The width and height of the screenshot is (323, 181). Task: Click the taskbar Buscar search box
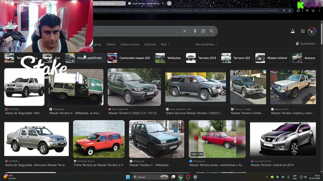(151, 177)
